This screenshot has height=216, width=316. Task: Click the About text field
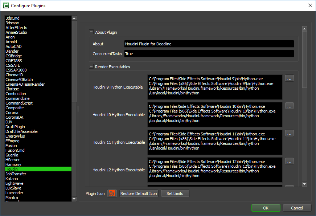209,44
